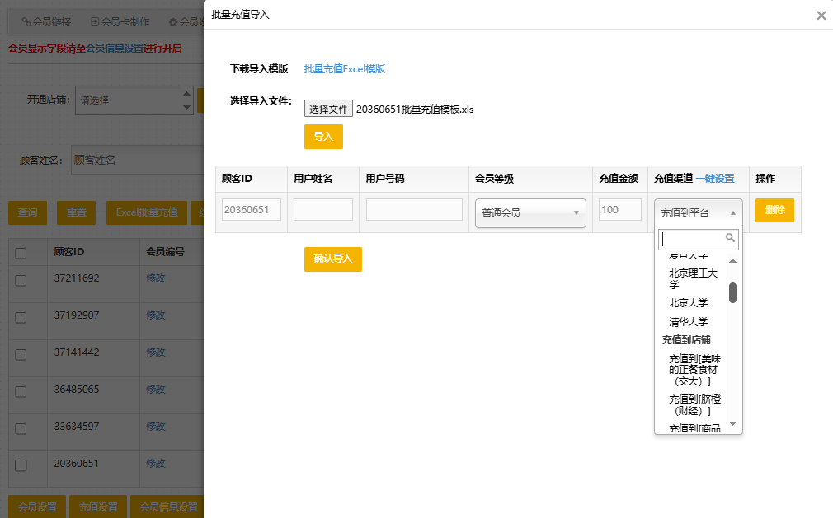Click the 充值金额 input field
The height and width of the screenshot is (518, 833).
click(x=620, y=210)
